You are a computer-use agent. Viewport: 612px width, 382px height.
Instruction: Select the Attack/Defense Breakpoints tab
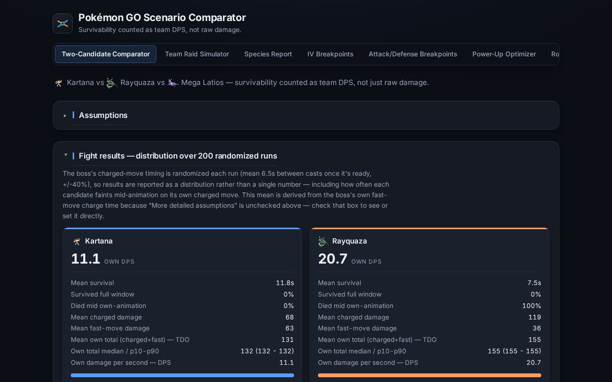point(413,54)
